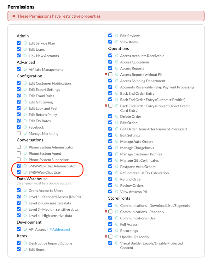213x266 pixels.
Task: Disable the Delete Order checkbox
Action: pos(110,116)
